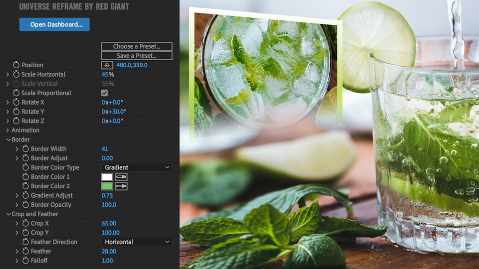Expand the Animation group

8,131
